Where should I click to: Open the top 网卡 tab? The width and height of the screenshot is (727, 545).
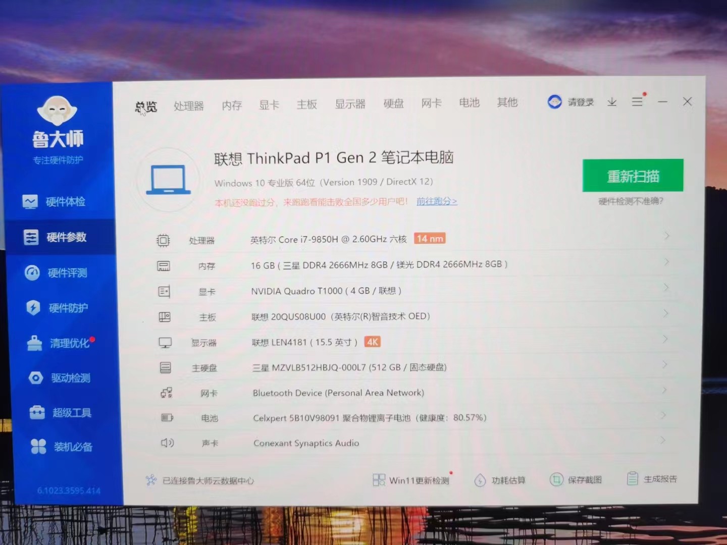pyautogui.click(x=431, y=103)
